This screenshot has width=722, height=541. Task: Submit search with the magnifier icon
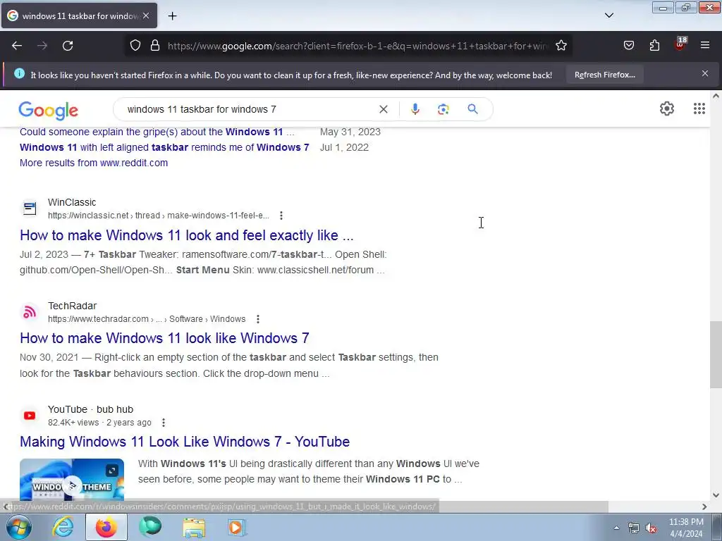click(472, 109)
